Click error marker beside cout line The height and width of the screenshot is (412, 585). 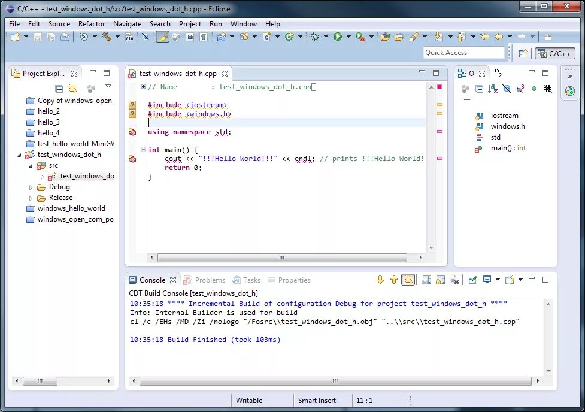click(132, 159)
